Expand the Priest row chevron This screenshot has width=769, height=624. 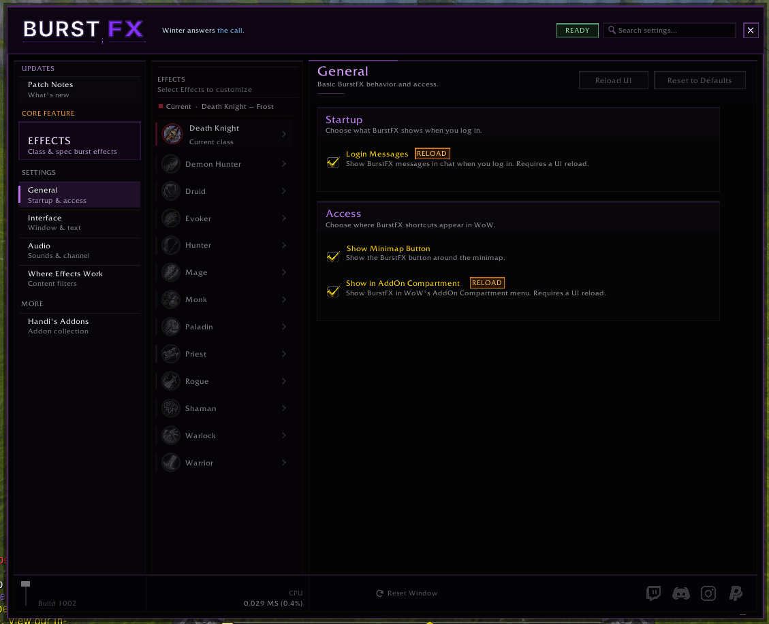284,354
